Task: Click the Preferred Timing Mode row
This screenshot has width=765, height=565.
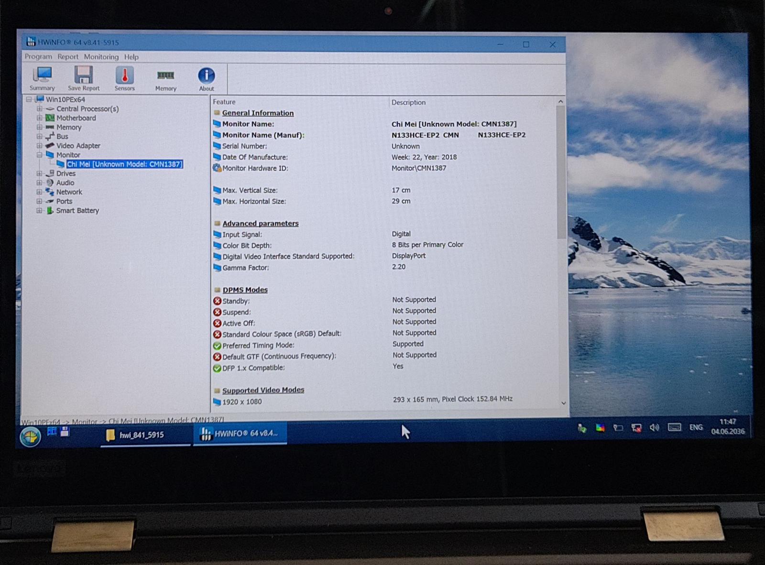Action: click(384, 345)
